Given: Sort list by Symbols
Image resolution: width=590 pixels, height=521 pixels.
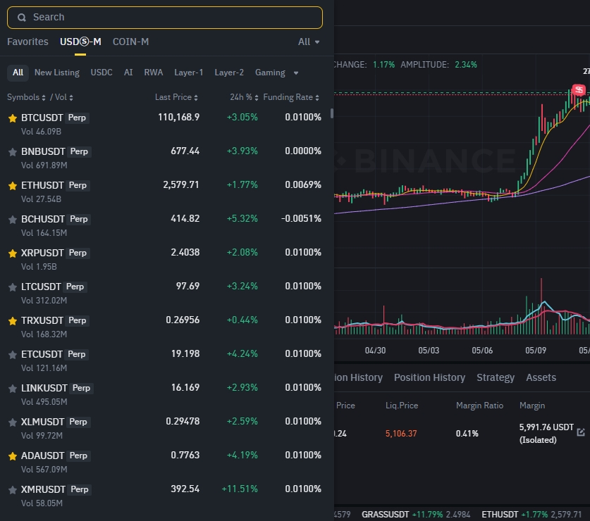Looking at the screenshot, I should point(26,97).
